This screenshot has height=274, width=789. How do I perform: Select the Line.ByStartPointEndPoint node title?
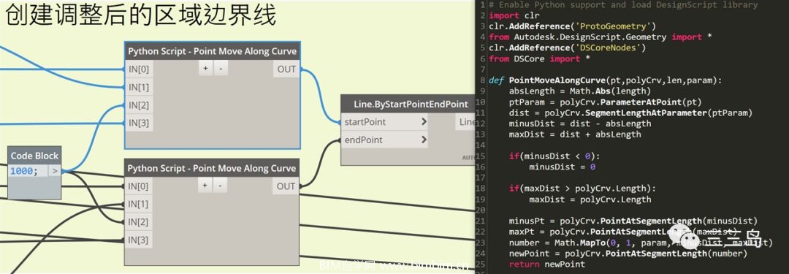pyautogui.click(x=411, y=104)
